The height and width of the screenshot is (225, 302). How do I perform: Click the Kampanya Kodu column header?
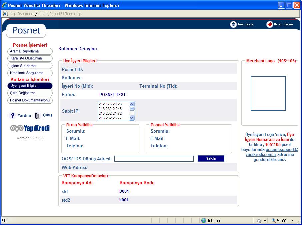(x=137, y=183)
